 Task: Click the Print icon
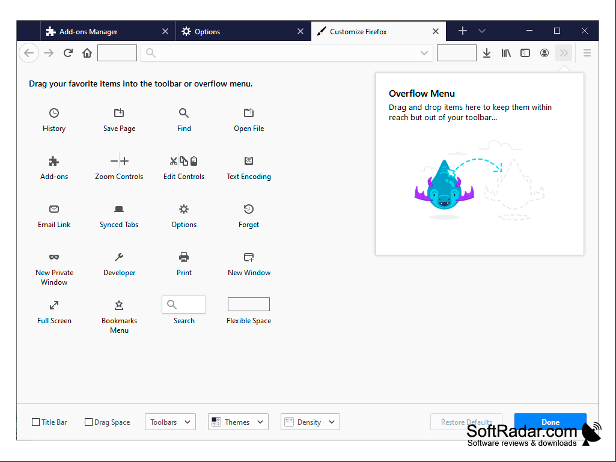184,257
